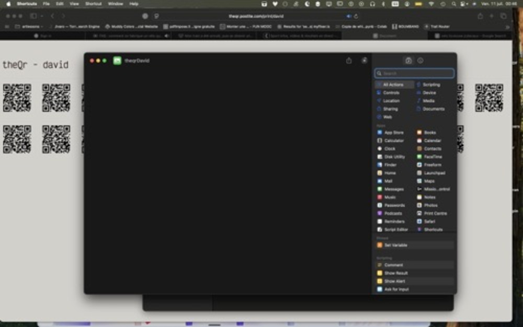This screenshot has height=327, width=523.
Task: Expand the Safari bookmarks overflow chevron
Action: [507, 27]
